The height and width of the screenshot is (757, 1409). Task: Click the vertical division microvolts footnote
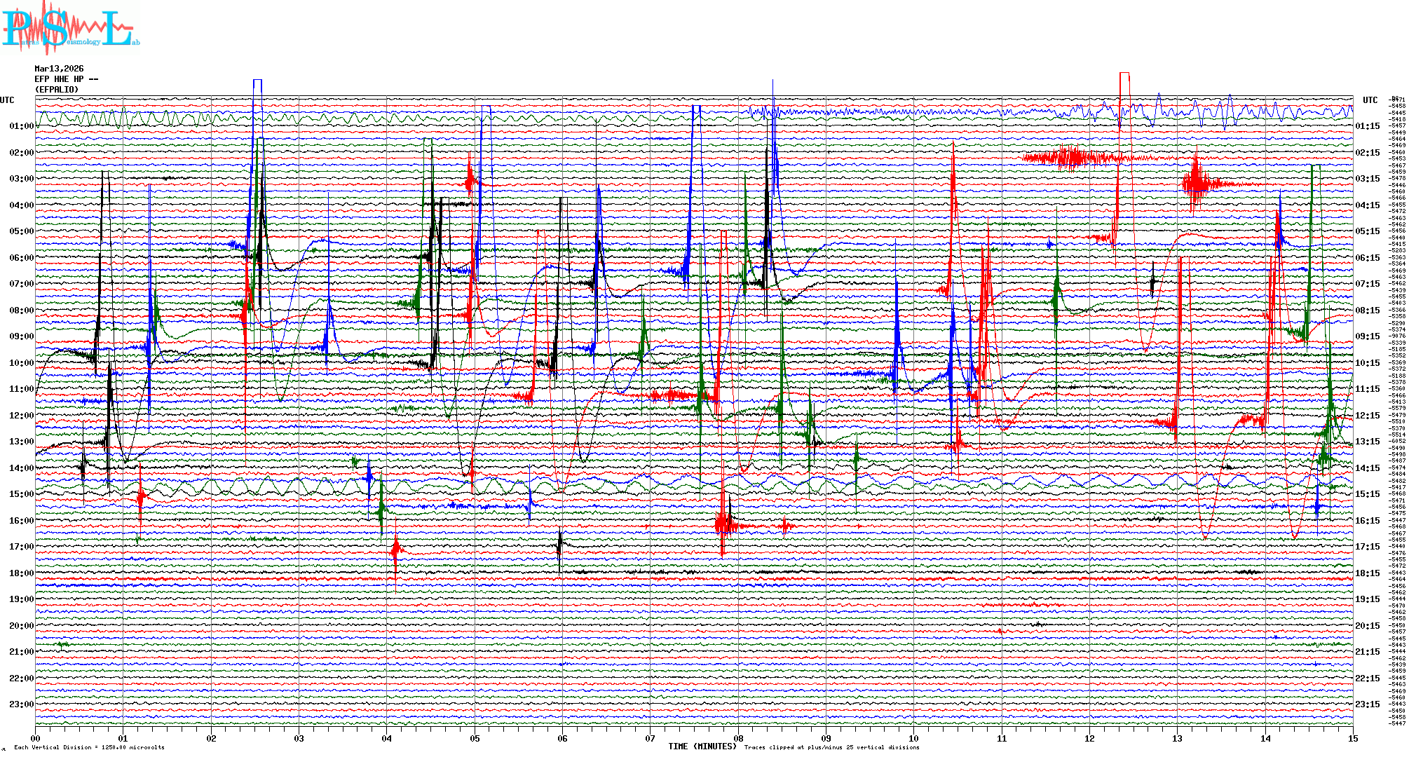point(89,747)
